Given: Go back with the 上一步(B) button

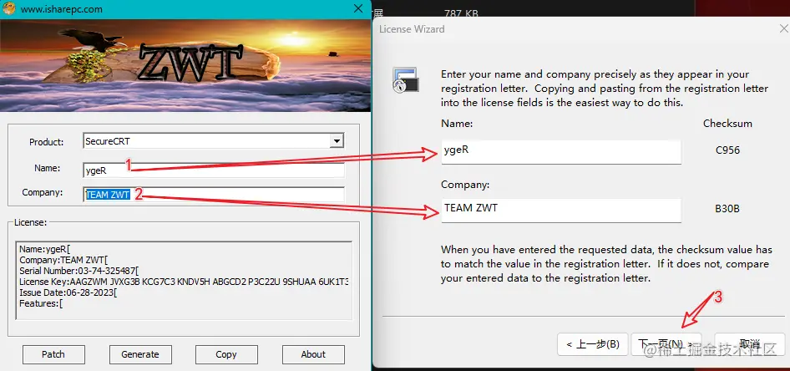Looking at the screenshot, I should coord(593,344).
